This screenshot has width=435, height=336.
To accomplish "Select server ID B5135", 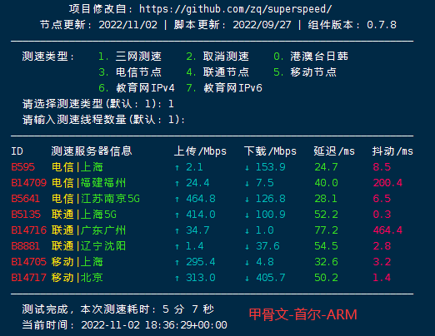I will pyautogui.click(x=26, y=215).
